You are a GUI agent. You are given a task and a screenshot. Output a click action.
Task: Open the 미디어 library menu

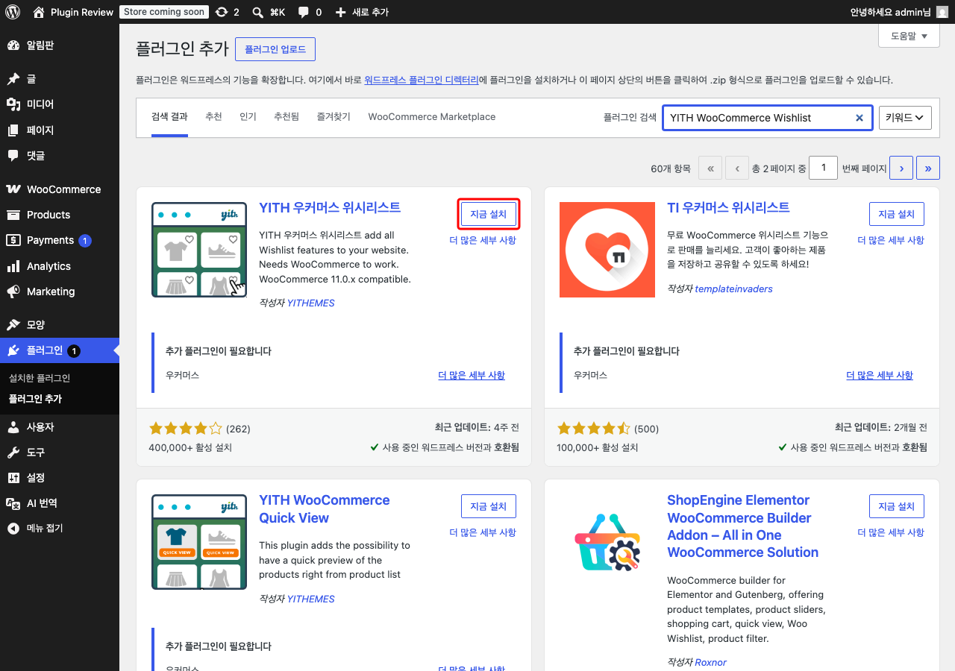[60, 104]
